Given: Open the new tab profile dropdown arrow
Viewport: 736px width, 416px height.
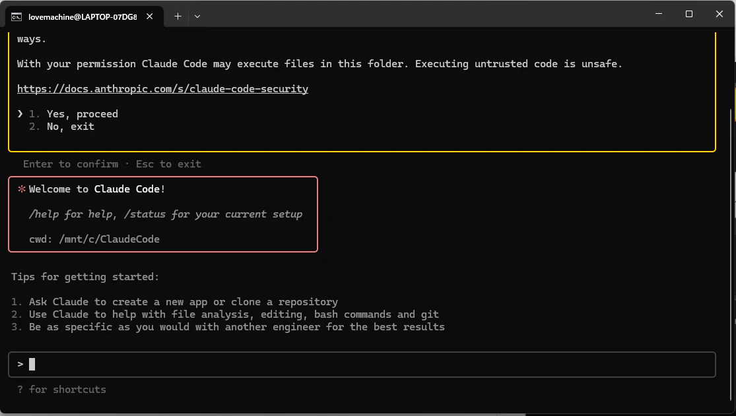Looking at the screenshot, I should click(x=197, y=16).
